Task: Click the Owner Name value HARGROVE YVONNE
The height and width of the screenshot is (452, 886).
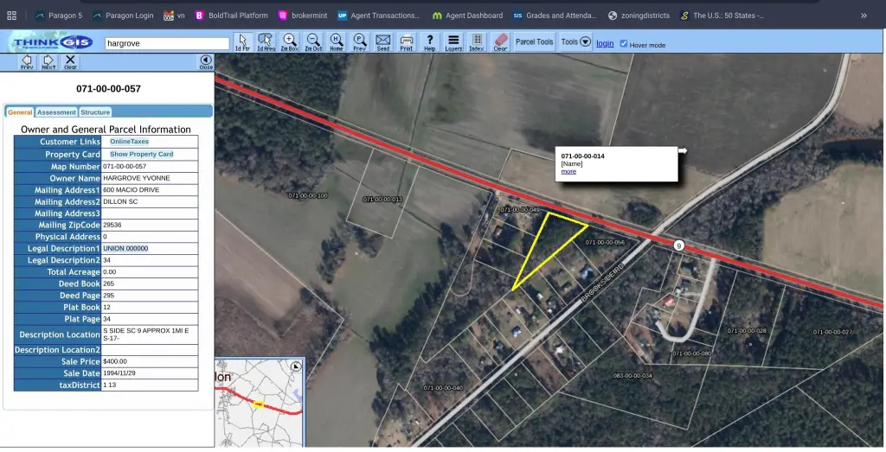Action: tap(137, 178)
